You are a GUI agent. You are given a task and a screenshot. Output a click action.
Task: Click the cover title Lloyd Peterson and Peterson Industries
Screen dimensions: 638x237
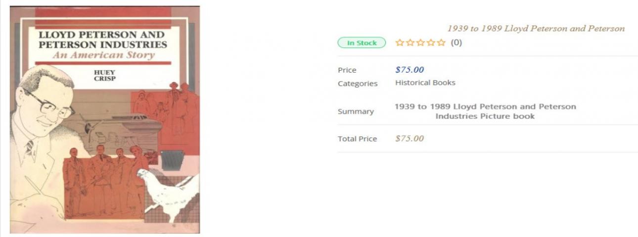point(103,40)
